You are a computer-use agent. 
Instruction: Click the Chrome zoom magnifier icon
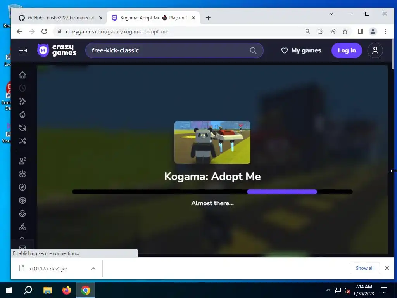tap(307, 31)
